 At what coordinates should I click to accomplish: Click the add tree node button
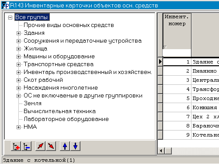16,146
